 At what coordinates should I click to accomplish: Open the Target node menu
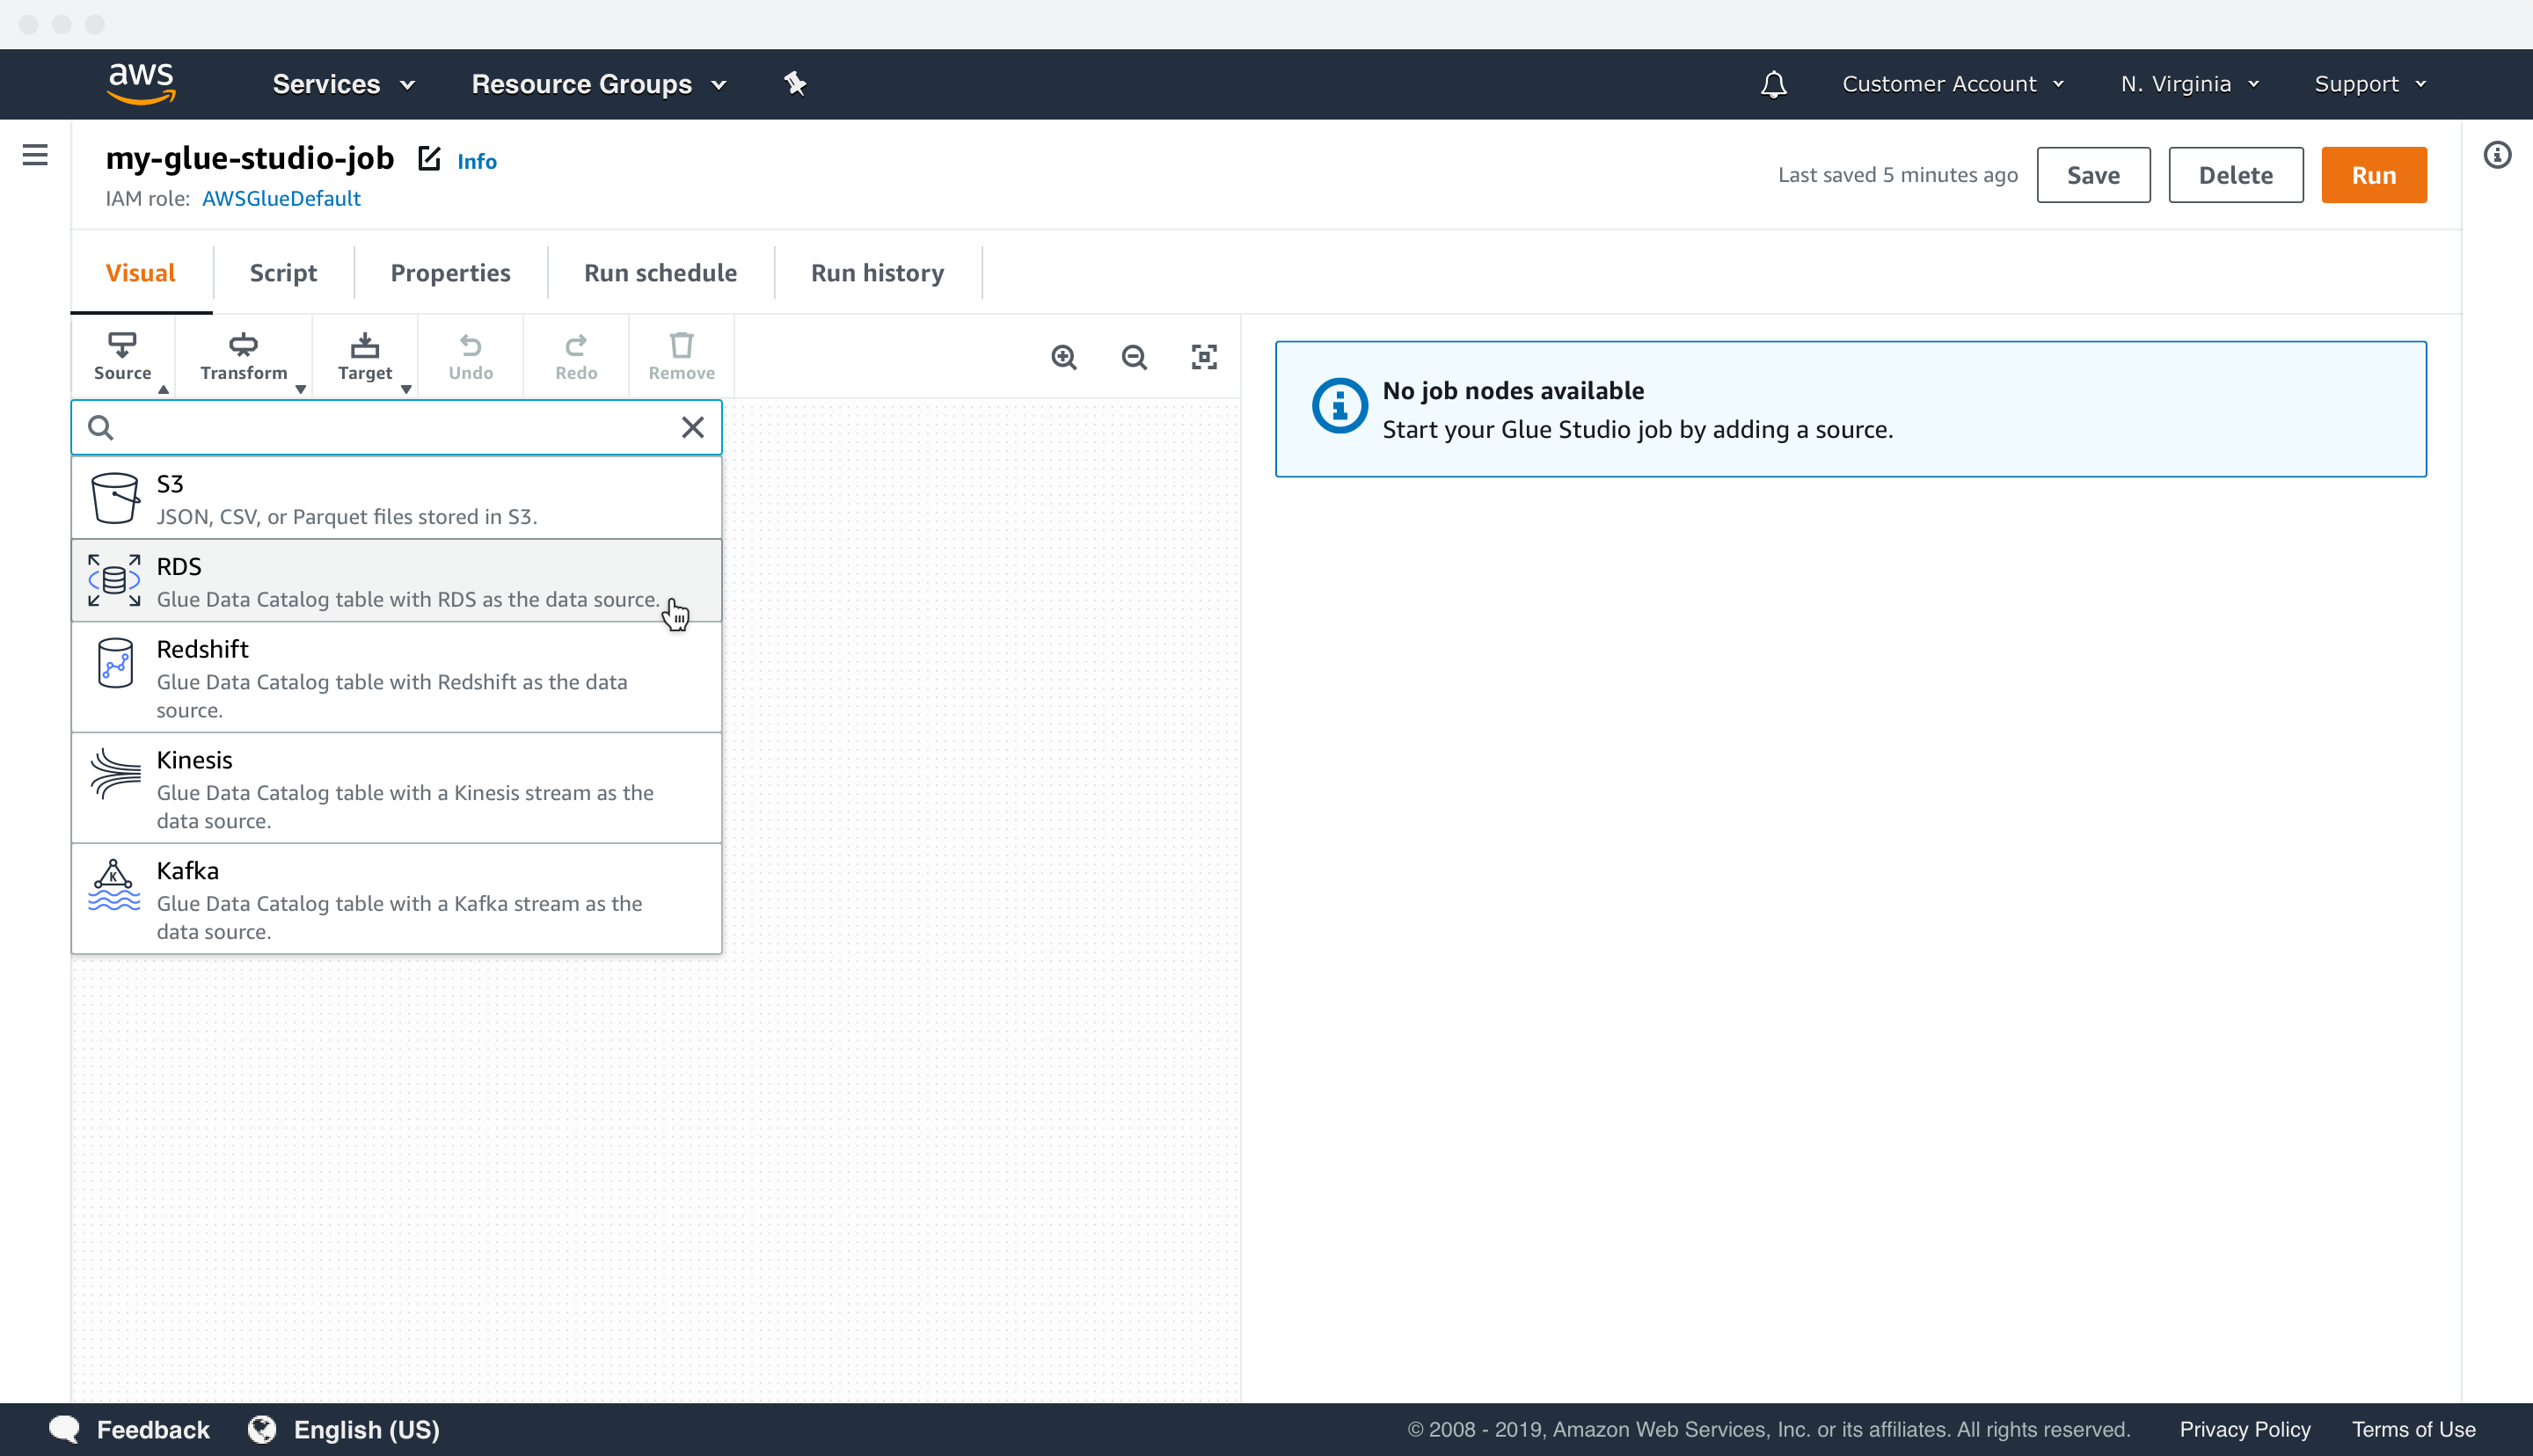coord(365,357)
